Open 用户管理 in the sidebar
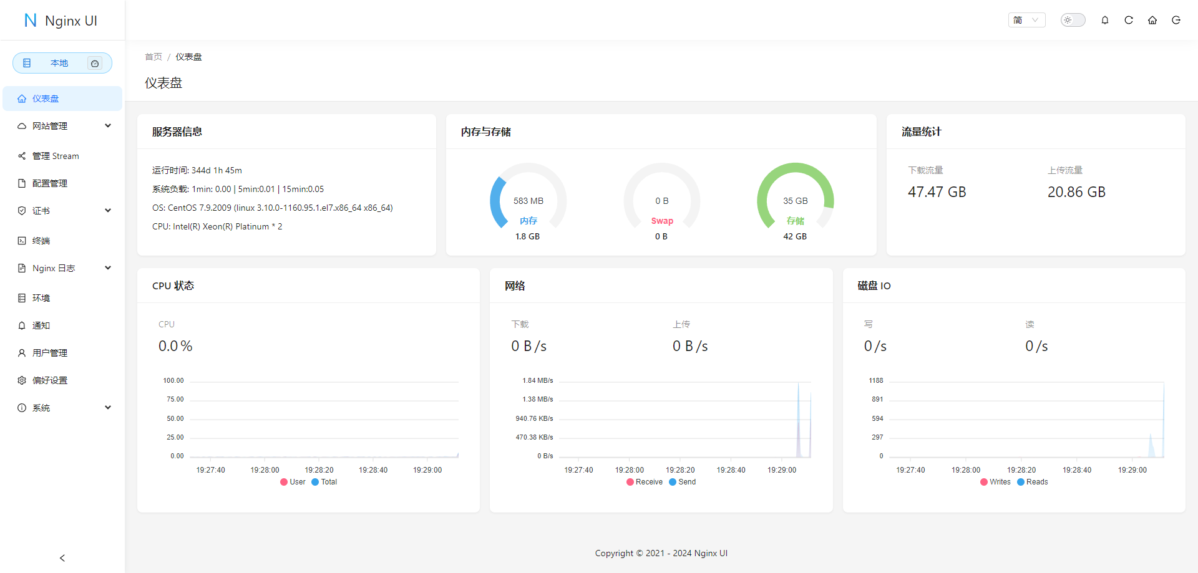Viewport: 1198px width, 573px height. point(50,353)
